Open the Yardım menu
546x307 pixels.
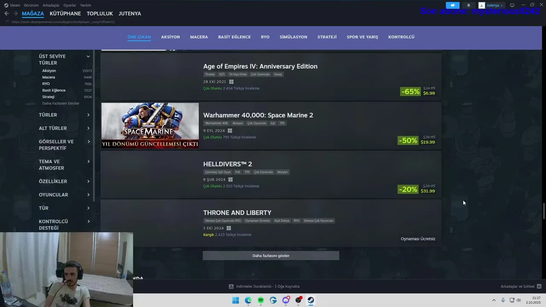[85, 5]
